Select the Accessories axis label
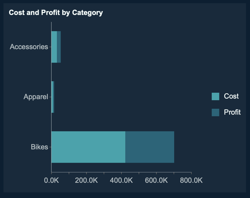 29,47
